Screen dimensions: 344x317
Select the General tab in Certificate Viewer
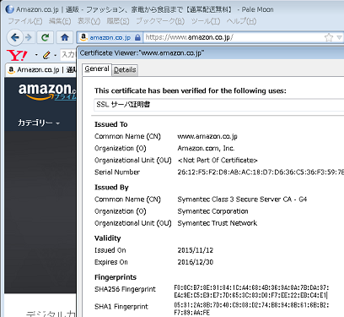point(97,68)
